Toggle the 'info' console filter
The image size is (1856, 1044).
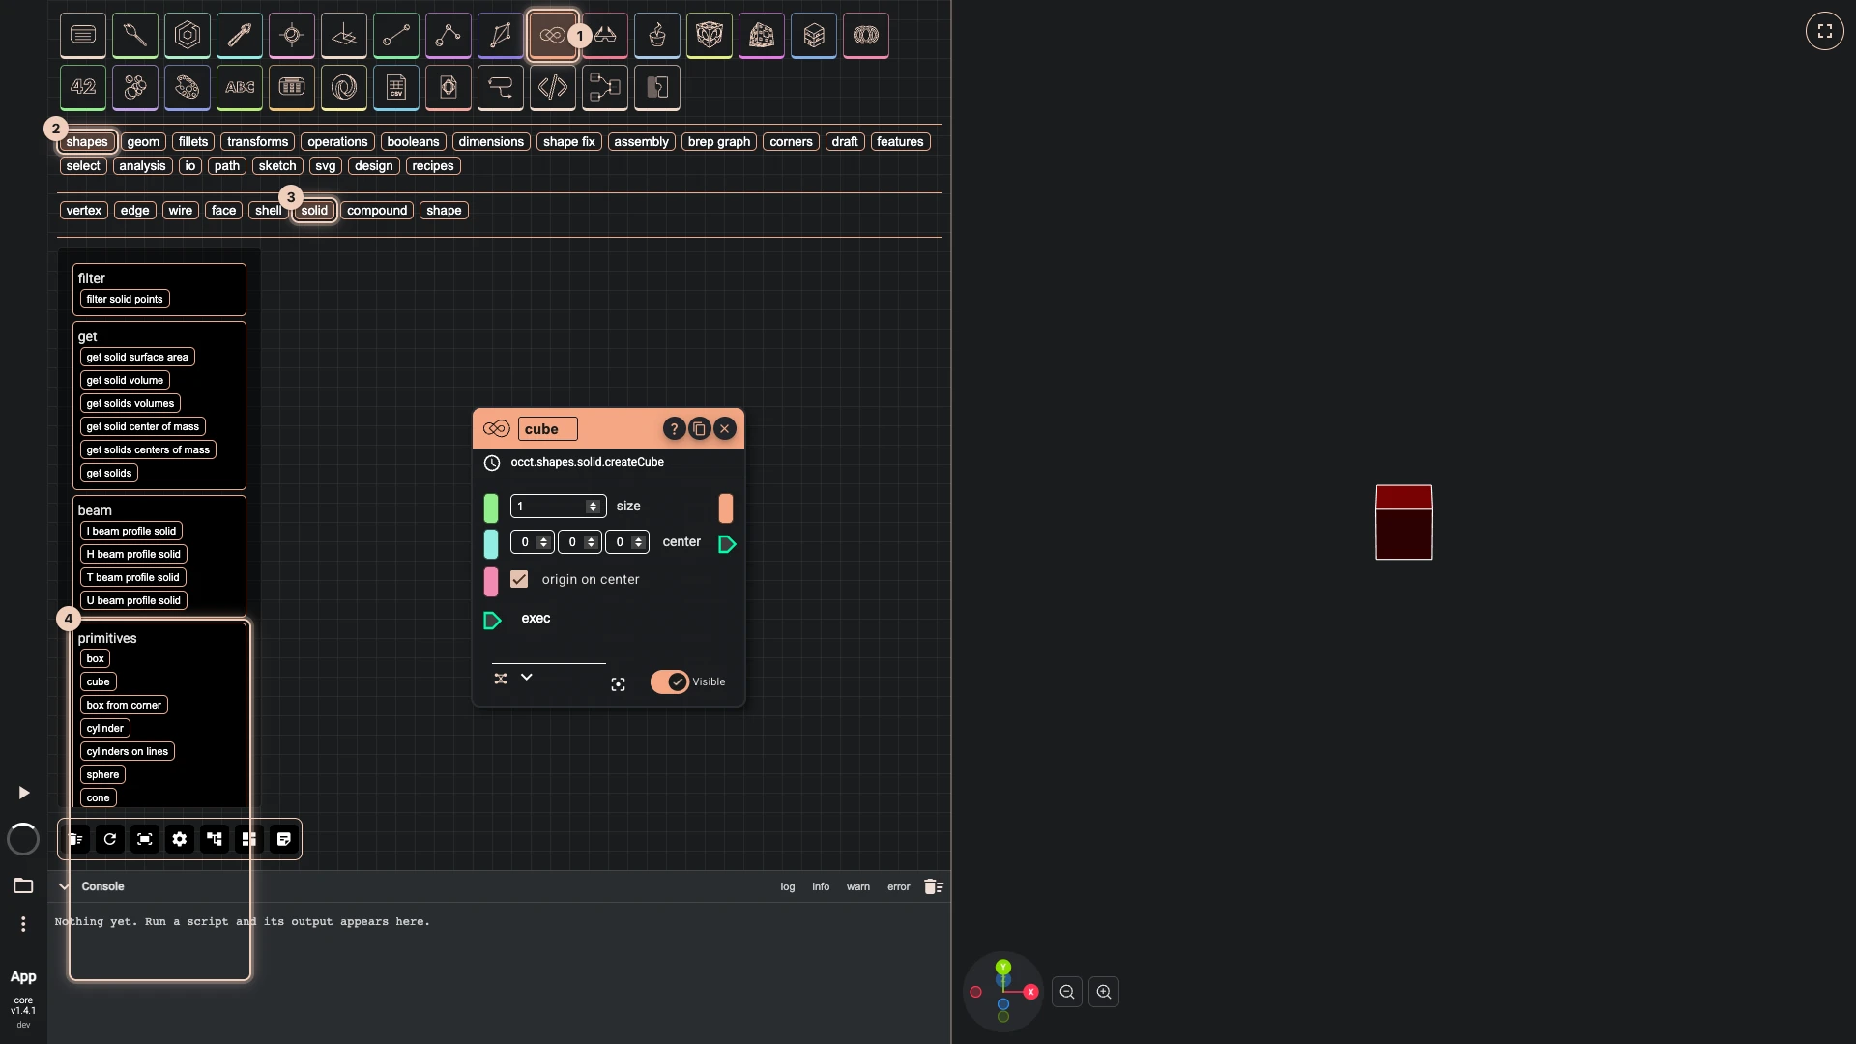tap(821, 886)
